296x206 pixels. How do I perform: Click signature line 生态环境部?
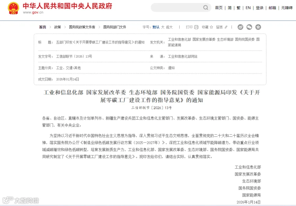[x=252, y=181]
